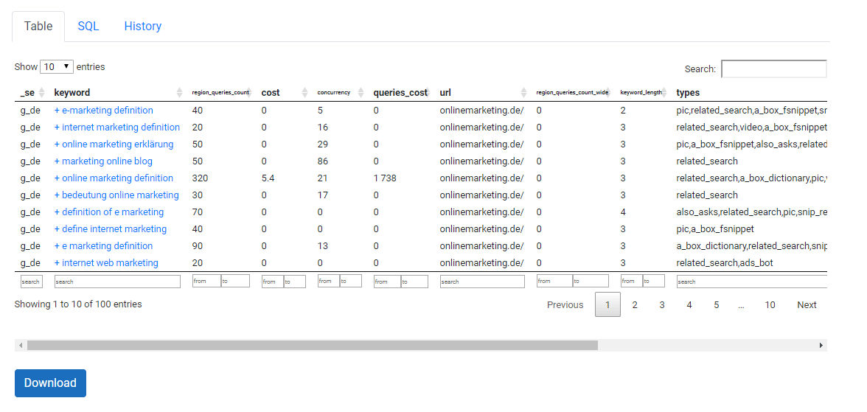
Task: Go to pagination page 3
Action: 662,304
